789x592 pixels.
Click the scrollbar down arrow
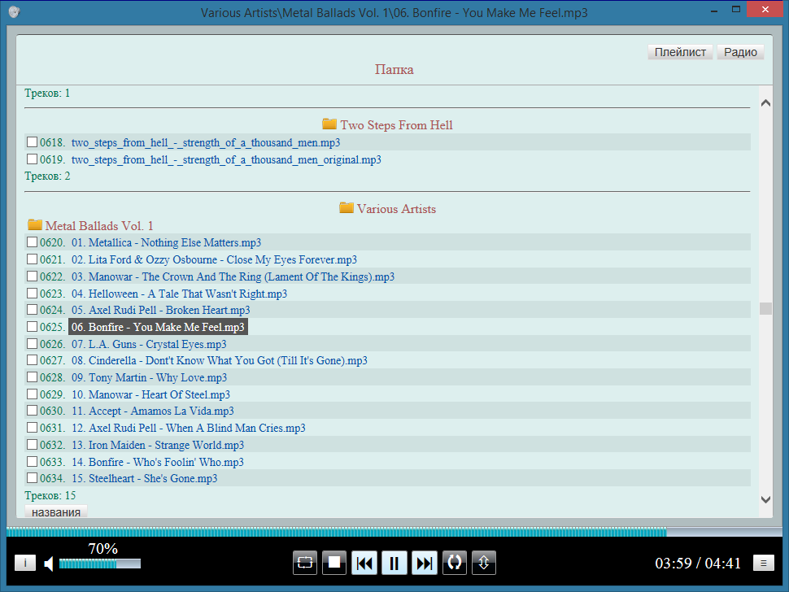tap(766, 499)
